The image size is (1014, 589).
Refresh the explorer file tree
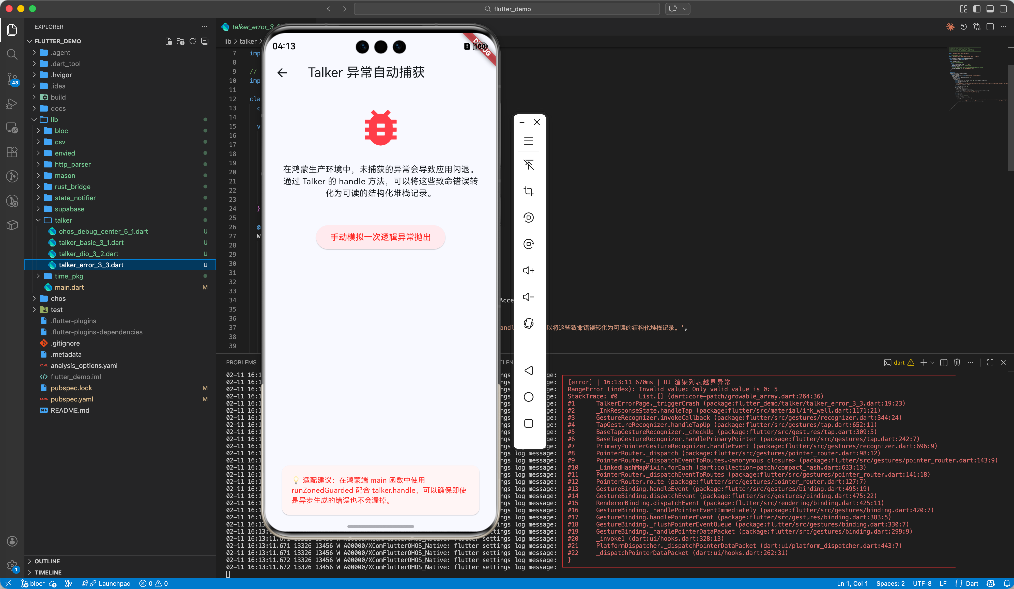(x=193, y=41)
